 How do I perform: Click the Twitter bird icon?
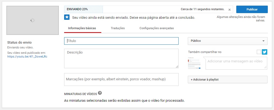click(x=265, y=52)
